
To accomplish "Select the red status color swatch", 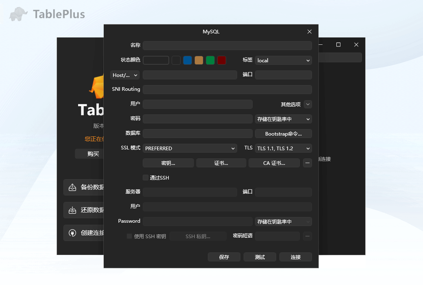I will tap(222, 60).
